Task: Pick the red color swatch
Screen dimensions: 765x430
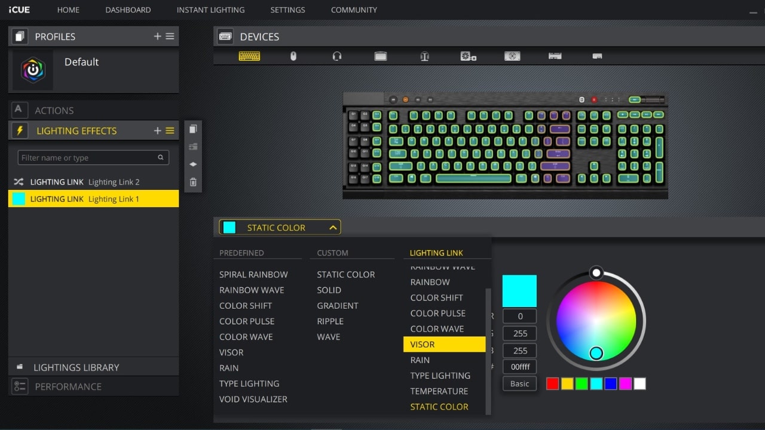Action: click(x=553, y=383)
